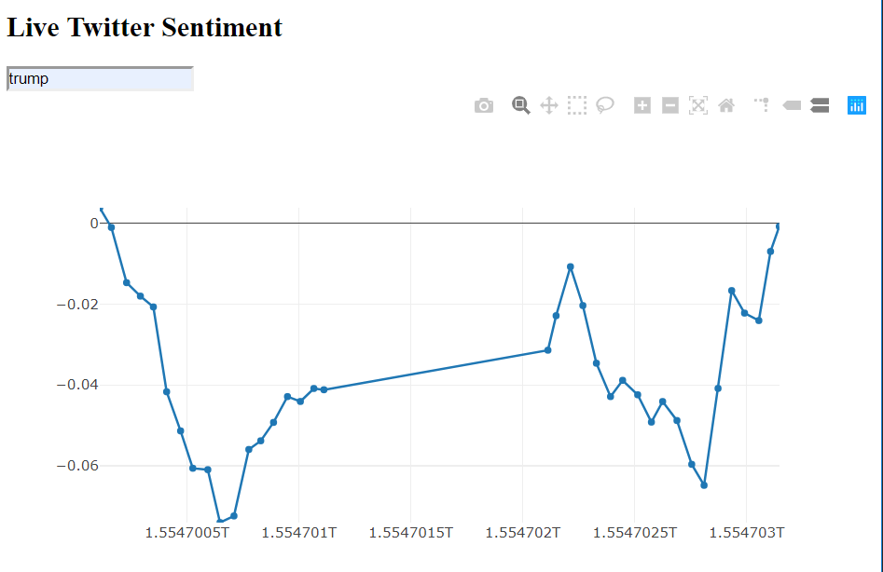Click the 1.5547005T axis label

(188, 532)
